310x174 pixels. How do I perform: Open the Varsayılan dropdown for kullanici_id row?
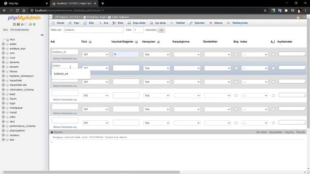[156, 55]
